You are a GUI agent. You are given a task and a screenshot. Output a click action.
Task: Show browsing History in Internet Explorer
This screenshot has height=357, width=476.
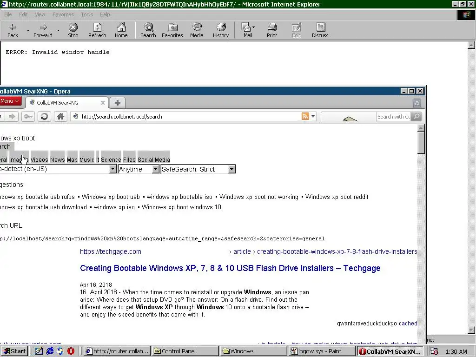pyautogui.click(x=221, y=30)
